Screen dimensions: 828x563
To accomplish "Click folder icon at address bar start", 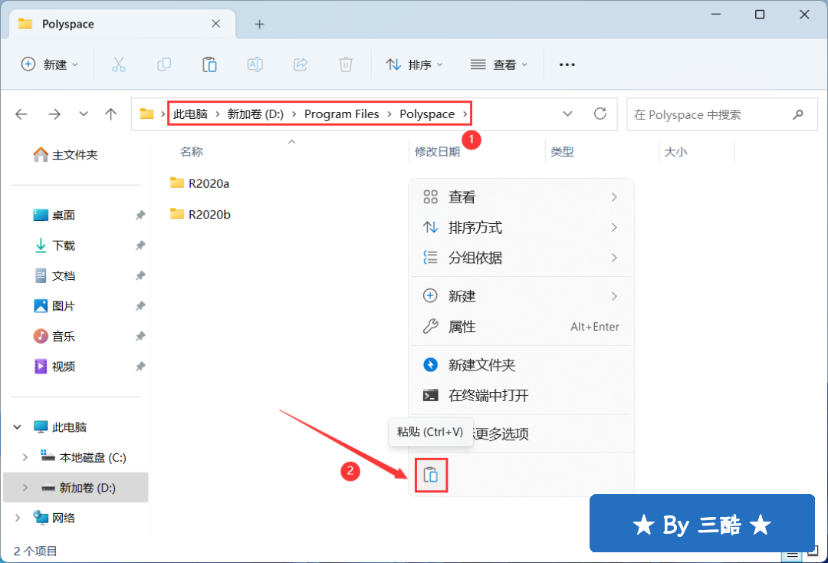I will (x=146, y=114).
